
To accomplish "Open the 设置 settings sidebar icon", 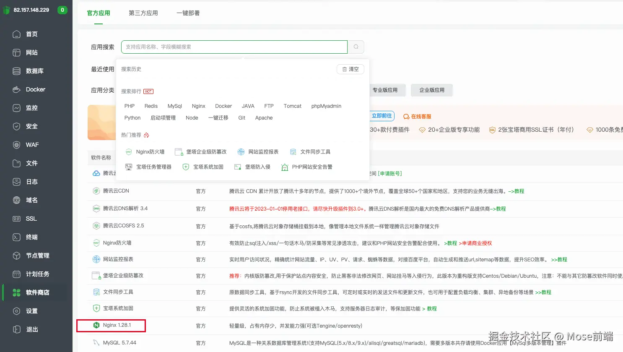I will point(16,311).
